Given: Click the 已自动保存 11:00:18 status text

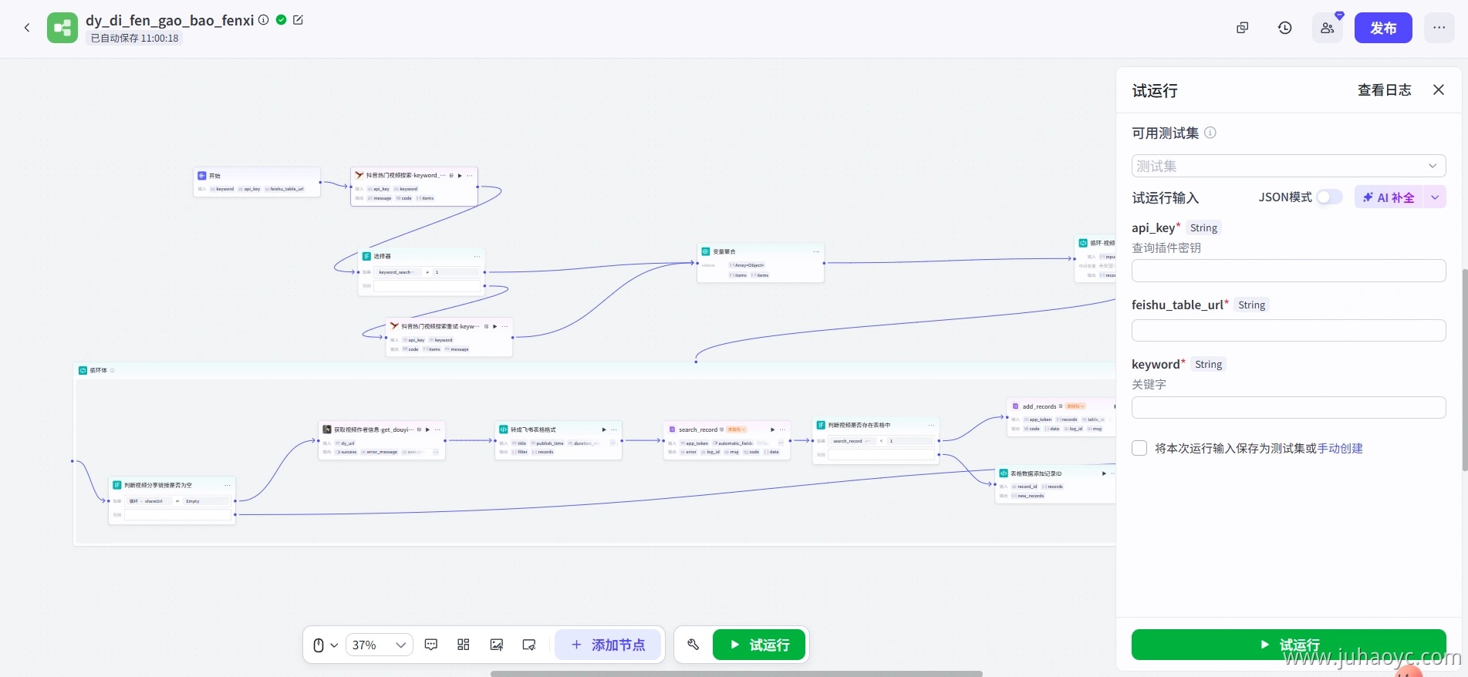Looking at the screenshot, I should (x=134, y=38).
